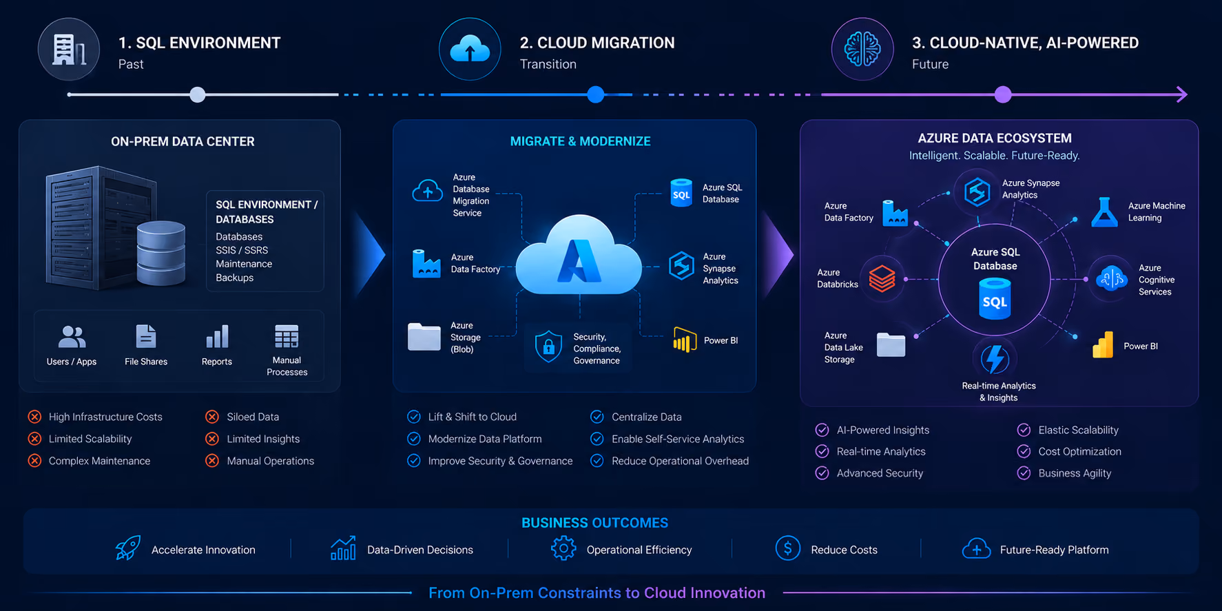The image size is (1222, 611).
Task: Click 'From On-Prem Constraints to Cloud Innovation' tagline
Action: tap(597, 592)
